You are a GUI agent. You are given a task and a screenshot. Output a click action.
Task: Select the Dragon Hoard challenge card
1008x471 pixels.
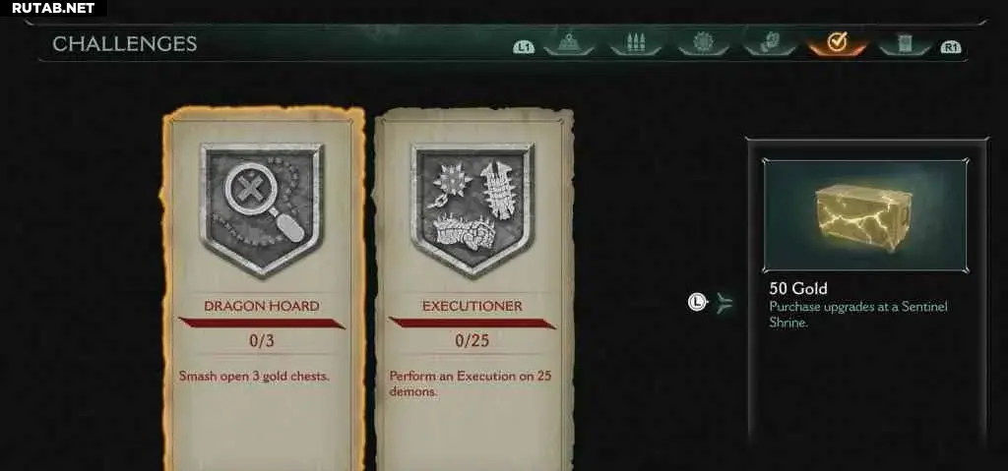click(x=262, y=289)
